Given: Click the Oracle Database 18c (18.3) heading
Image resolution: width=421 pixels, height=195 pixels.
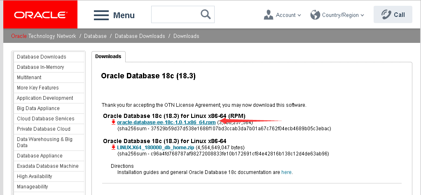Looking at the screenshot, I should click(x=148, y=76).
